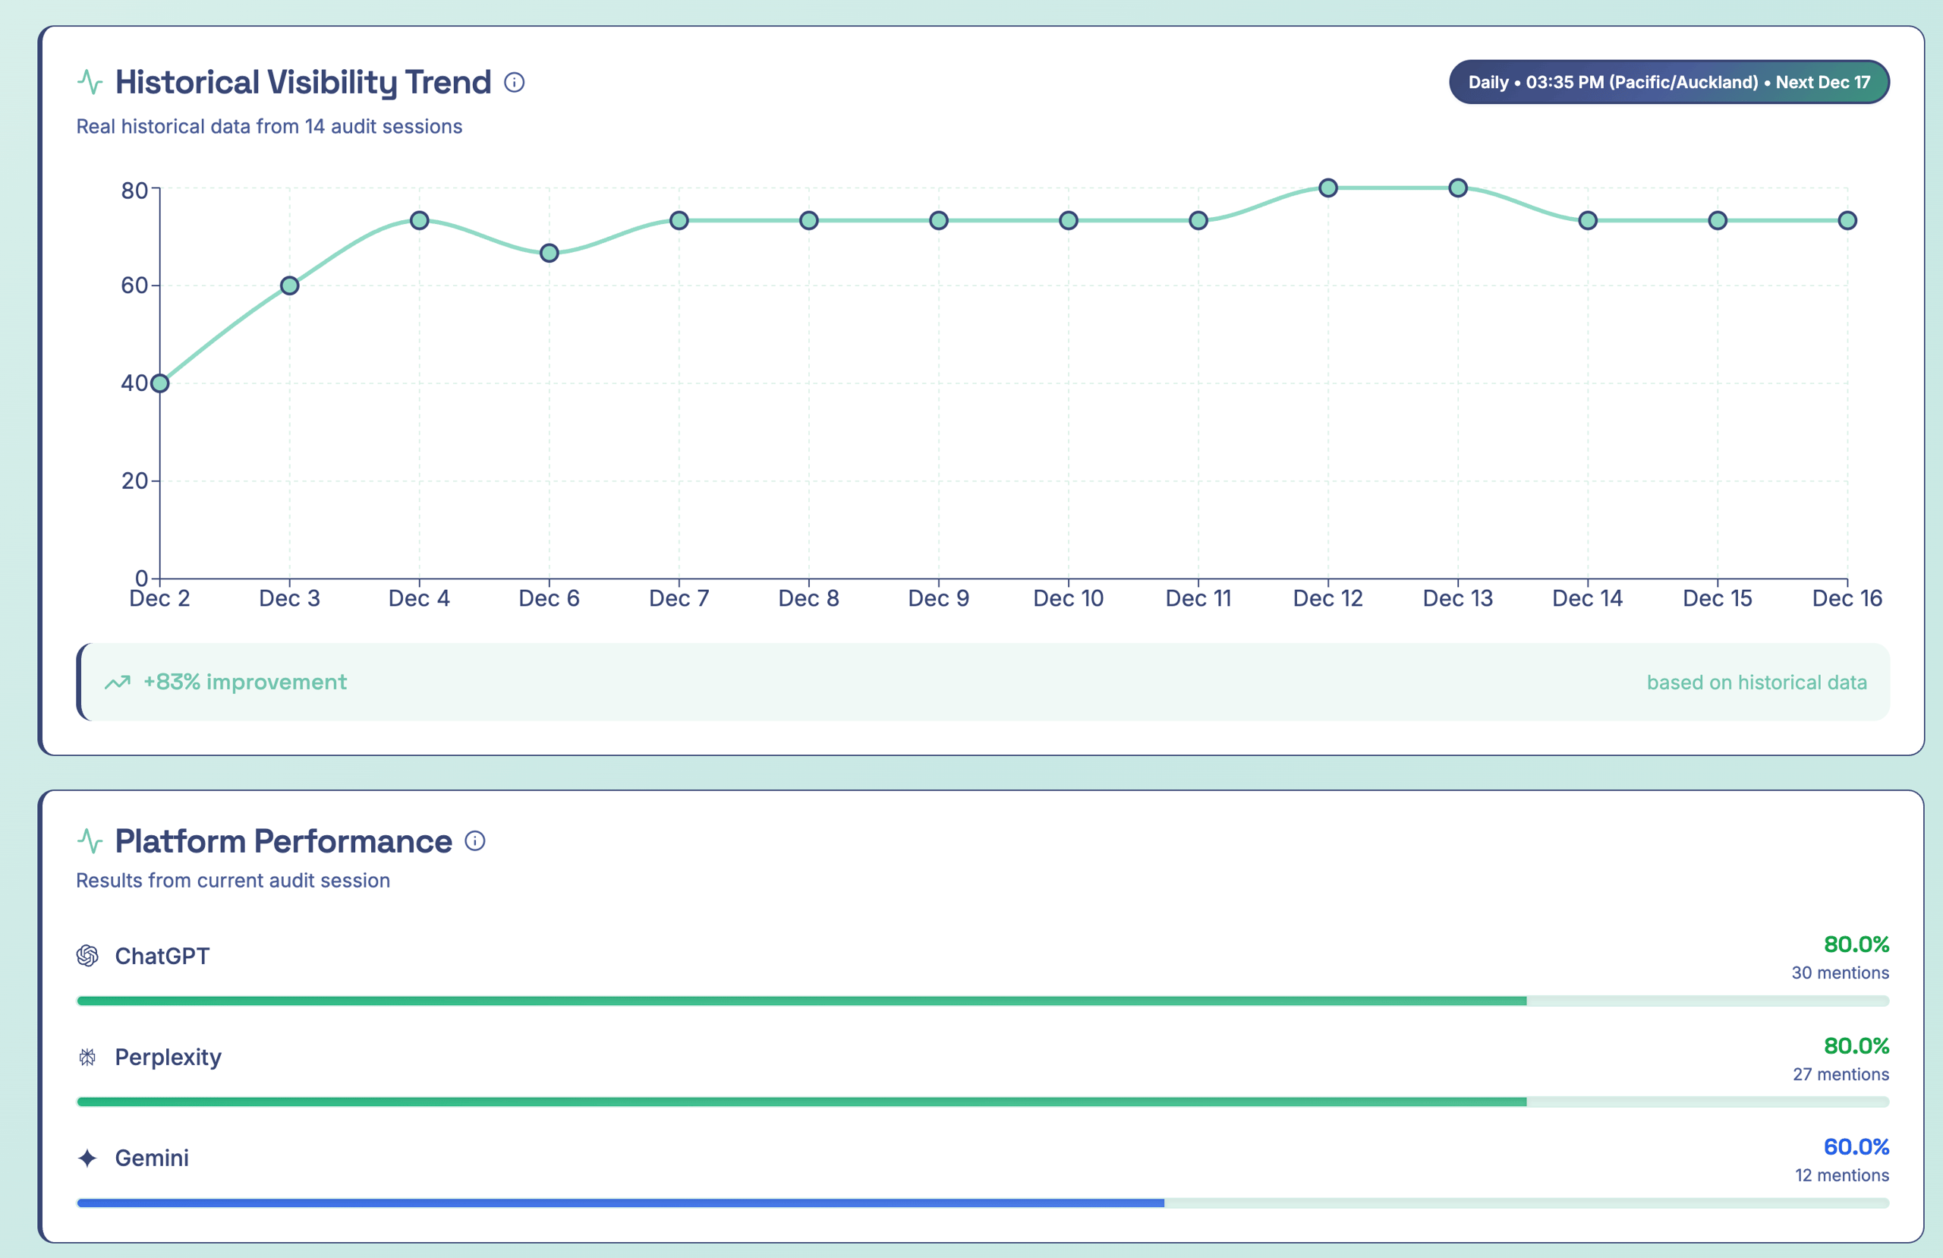Select the Dec 2 data point
Screen dimensions: 1943x1258
click(160, 383)
